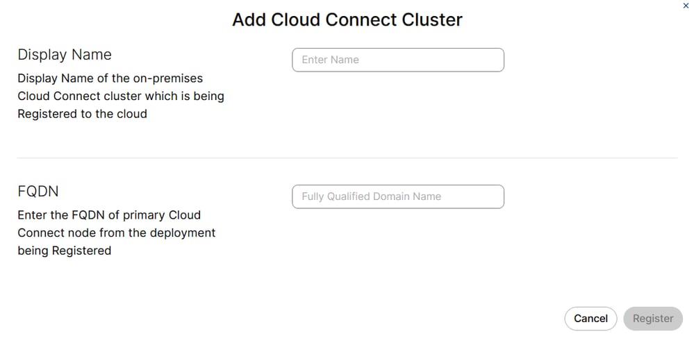Cancel adding the Cloud Connect cluster

[x=590, y=319]
